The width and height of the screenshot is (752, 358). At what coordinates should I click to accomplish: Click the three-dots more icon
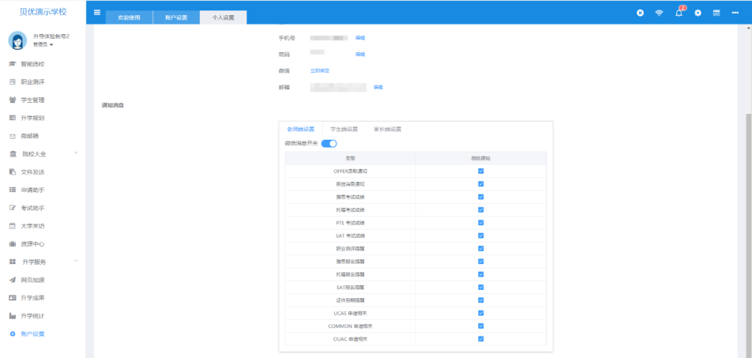pyautogui.click(x=735, y=13)
